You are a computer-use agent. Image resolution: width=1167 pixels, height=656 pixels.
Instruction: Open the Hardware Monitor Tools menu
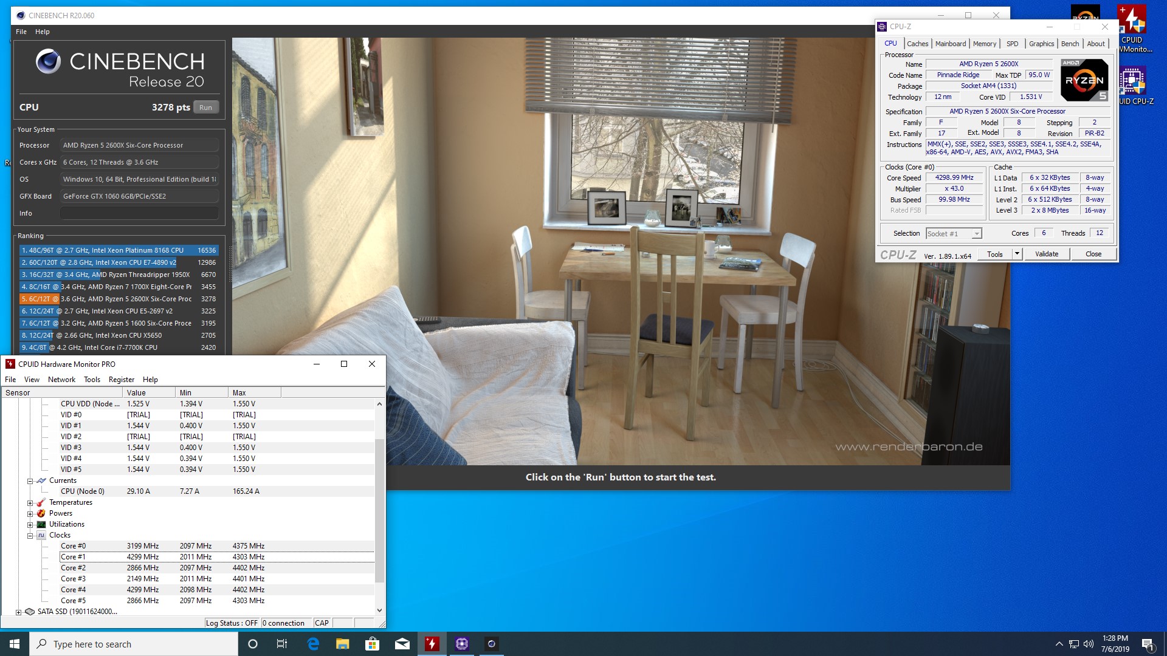pos(92,380)
